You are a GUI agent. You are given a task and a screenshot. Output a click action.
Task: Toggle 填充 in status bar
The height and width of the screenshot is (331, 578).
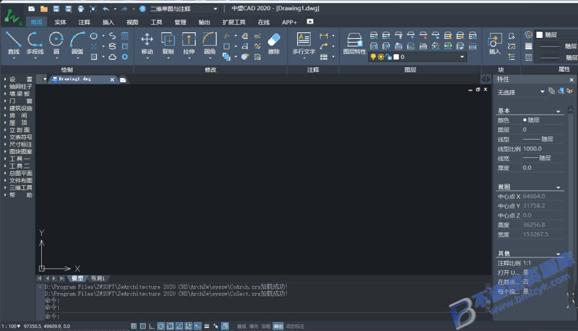pos(254,326)
